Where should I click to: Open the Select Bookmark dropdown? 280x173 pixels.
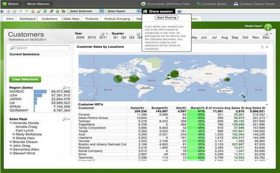pos(85,11)
